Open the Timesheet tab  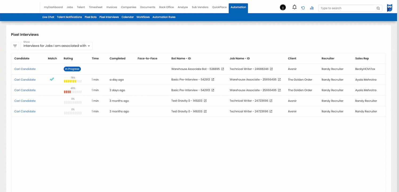96,7
